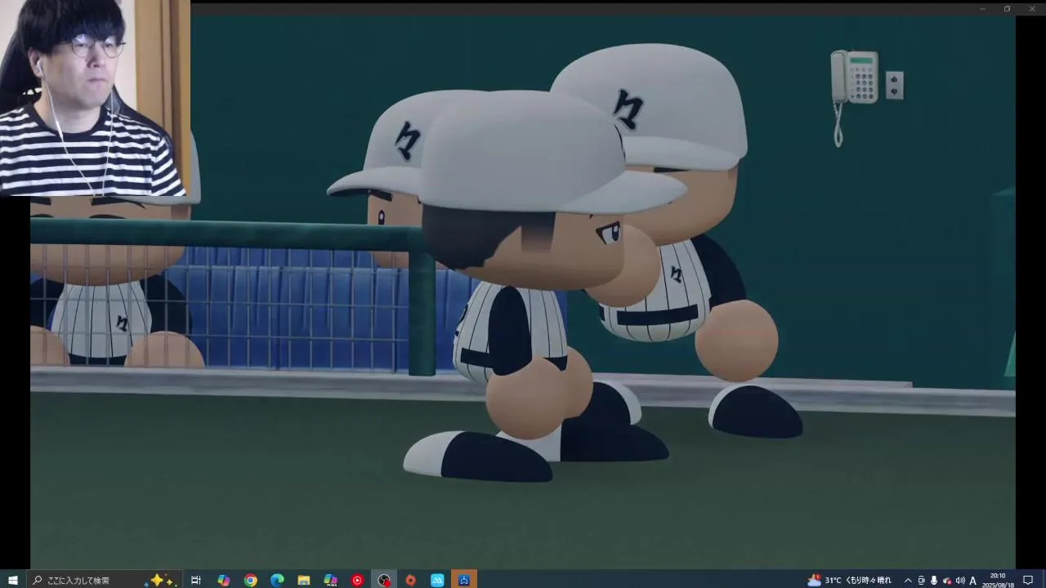Click the screen connect tray icon
Screen dimensions: 1046x588
921,580
